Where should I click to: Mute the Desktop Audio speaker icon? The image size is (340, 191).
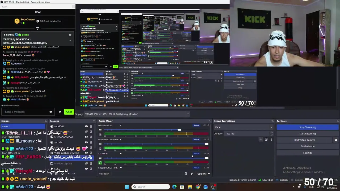[100, 130]
